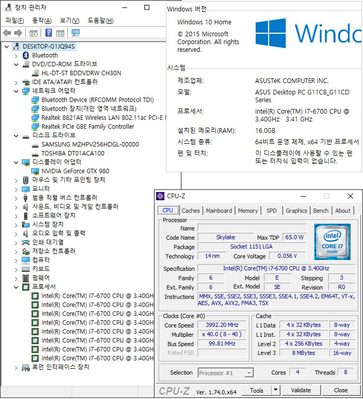Click the HL-DT-ST BDDVDRW CH30N drive icon
Screen dimensions: 363x399
tap(35, 73)
